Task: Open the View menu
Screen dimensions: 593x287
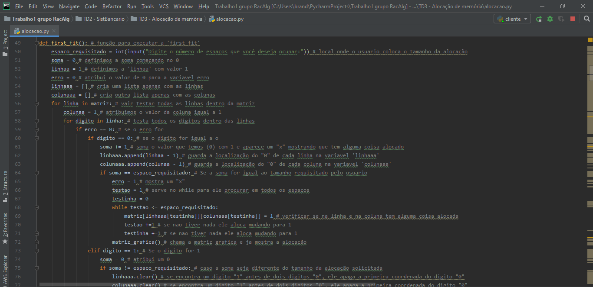Action: pyautogui.click(x=49, y=6)
